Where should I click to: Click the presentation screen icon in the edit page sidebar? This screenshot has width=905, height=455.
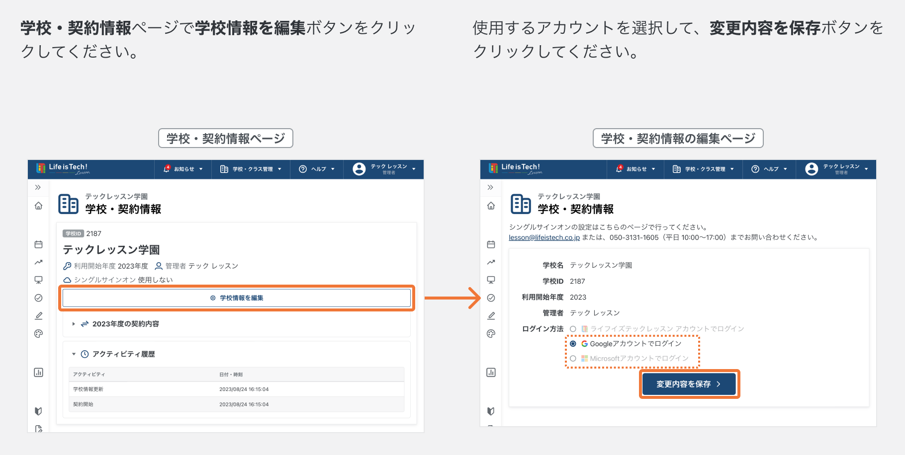491,280
